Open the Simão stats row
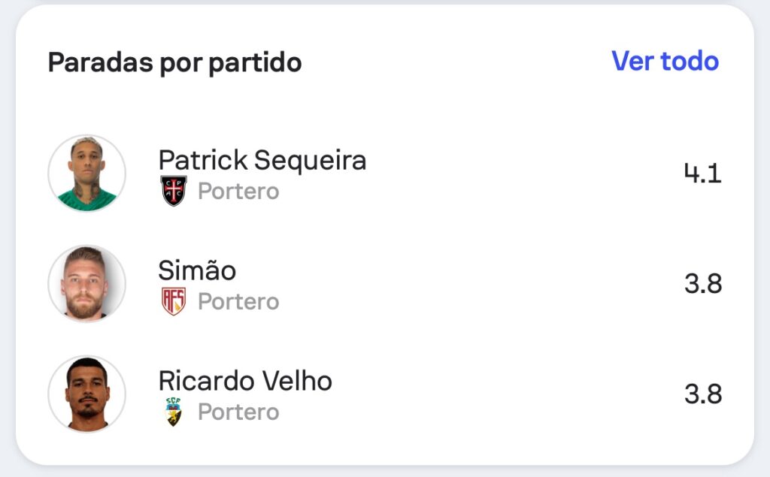 point(385,284)
